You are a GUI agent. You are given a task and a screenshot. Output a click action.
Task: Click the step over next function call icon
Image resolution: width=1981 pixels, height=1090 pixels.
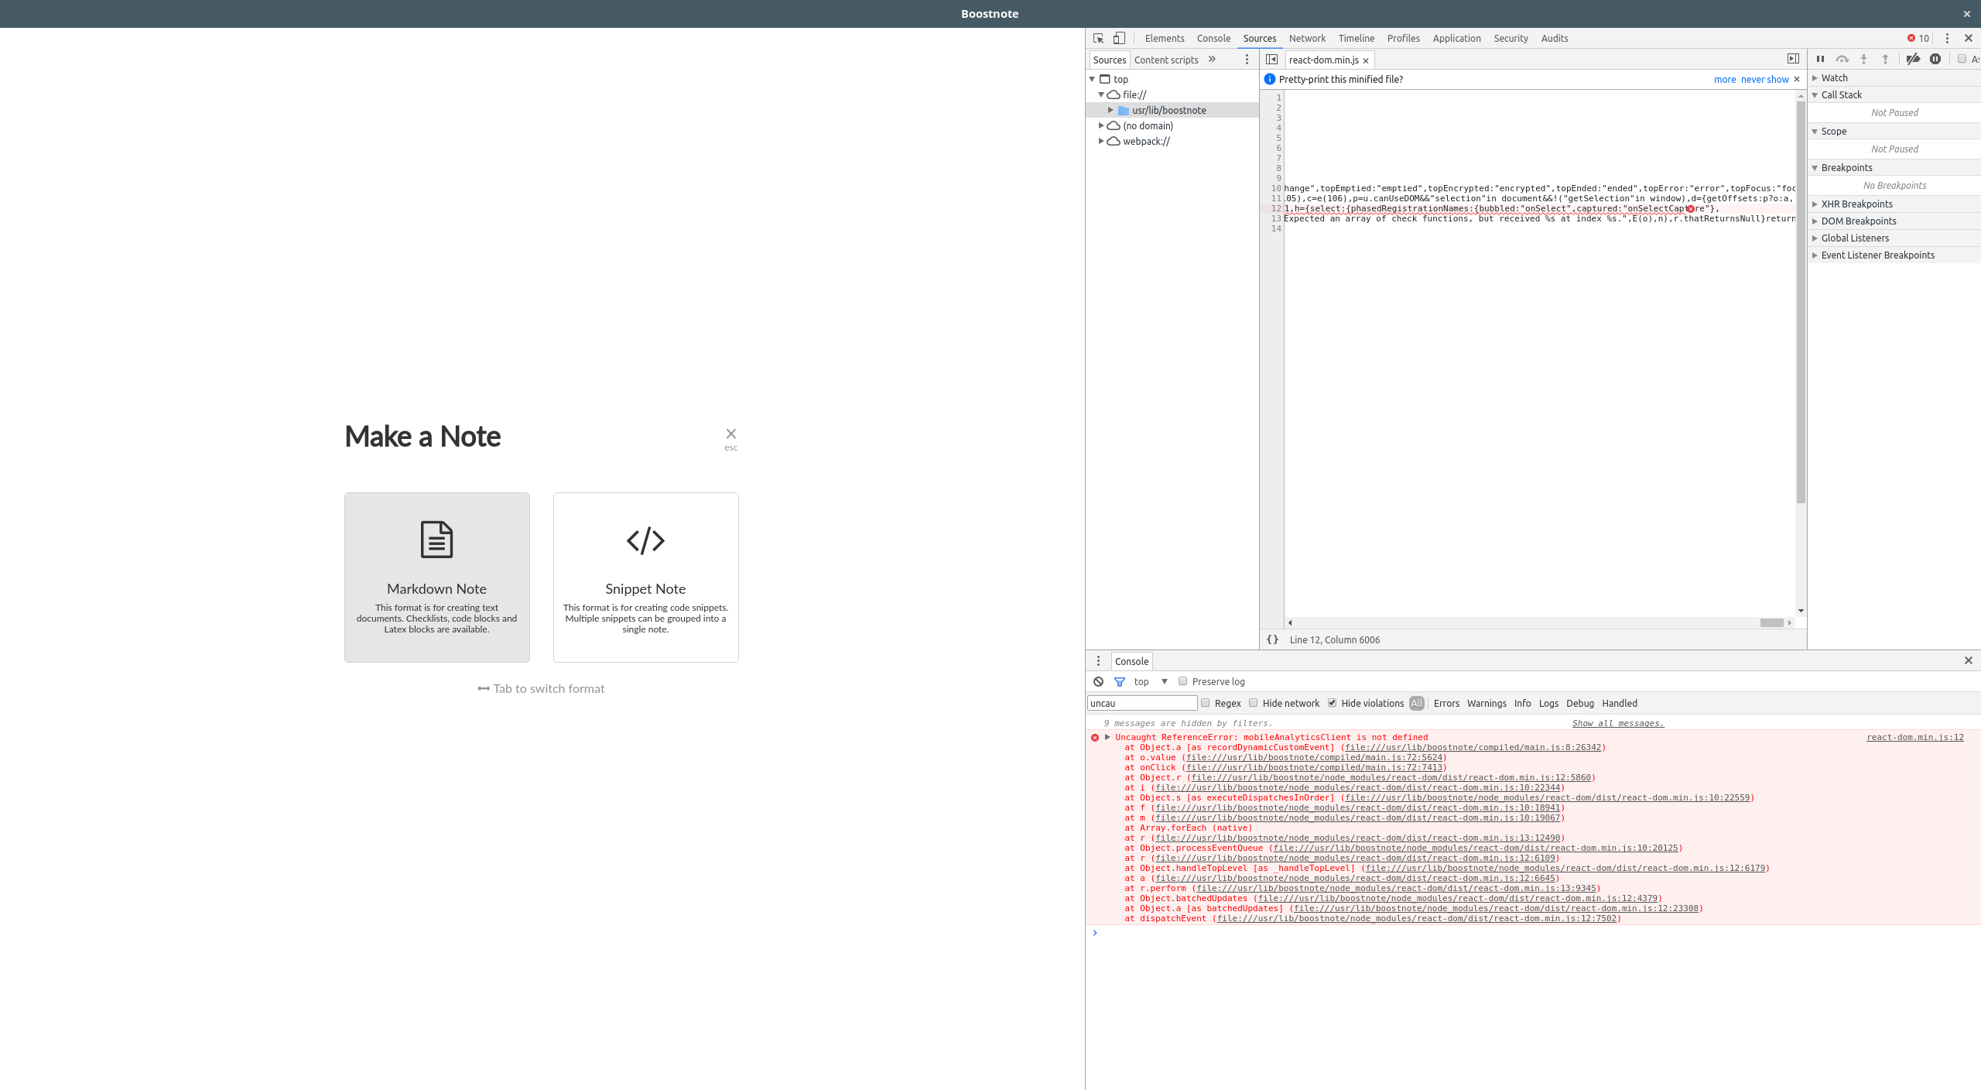1843,59
